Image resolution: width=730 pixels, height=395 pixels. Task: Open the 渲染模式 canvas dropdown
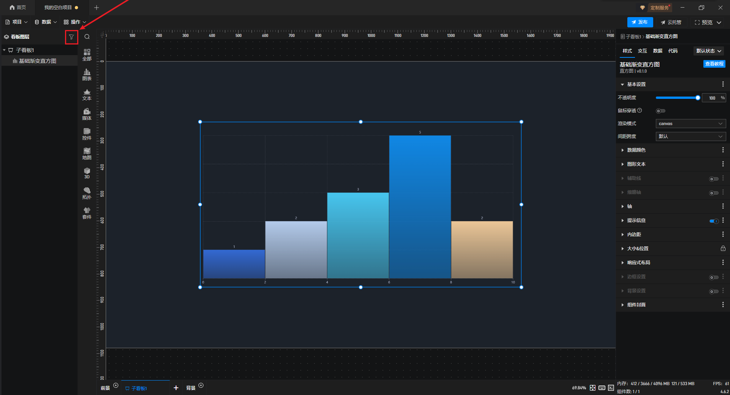(690, 124)
